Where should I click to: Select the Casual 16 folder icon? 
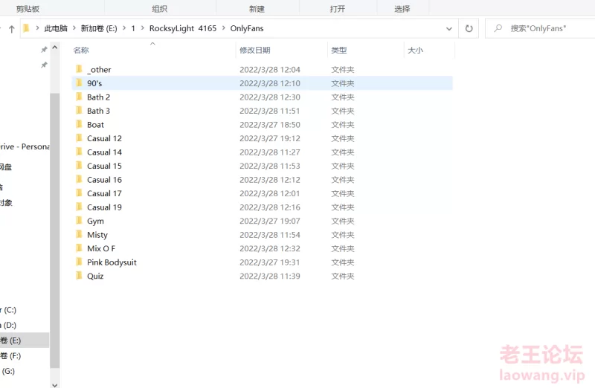pyautogui.click(x=79, y=179)
